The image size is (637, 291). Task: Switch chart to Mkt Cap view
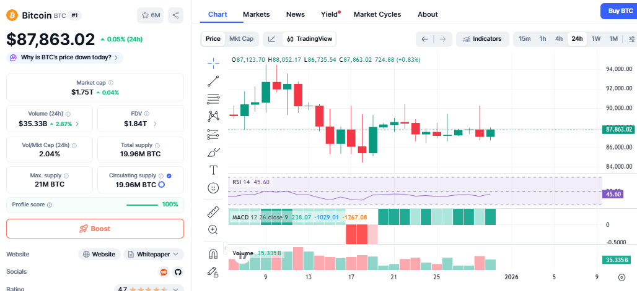click(241, 39)
